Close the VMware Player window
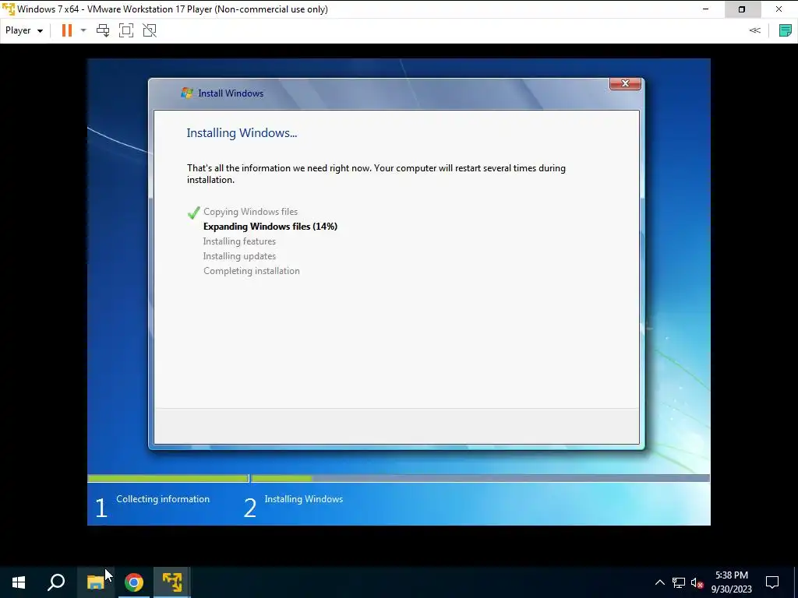 (779, 9)
